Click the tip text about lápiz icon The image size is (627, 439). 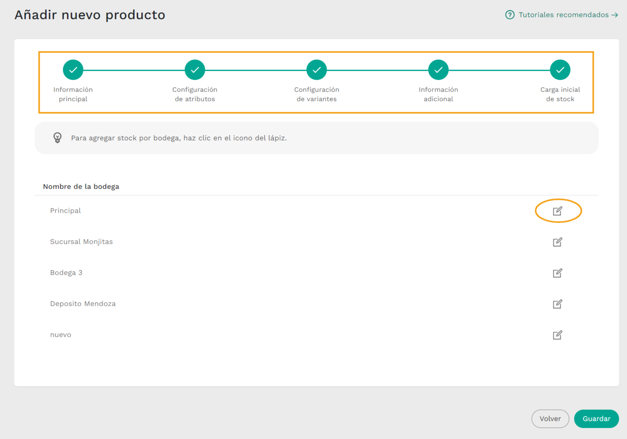click(179, 138)
